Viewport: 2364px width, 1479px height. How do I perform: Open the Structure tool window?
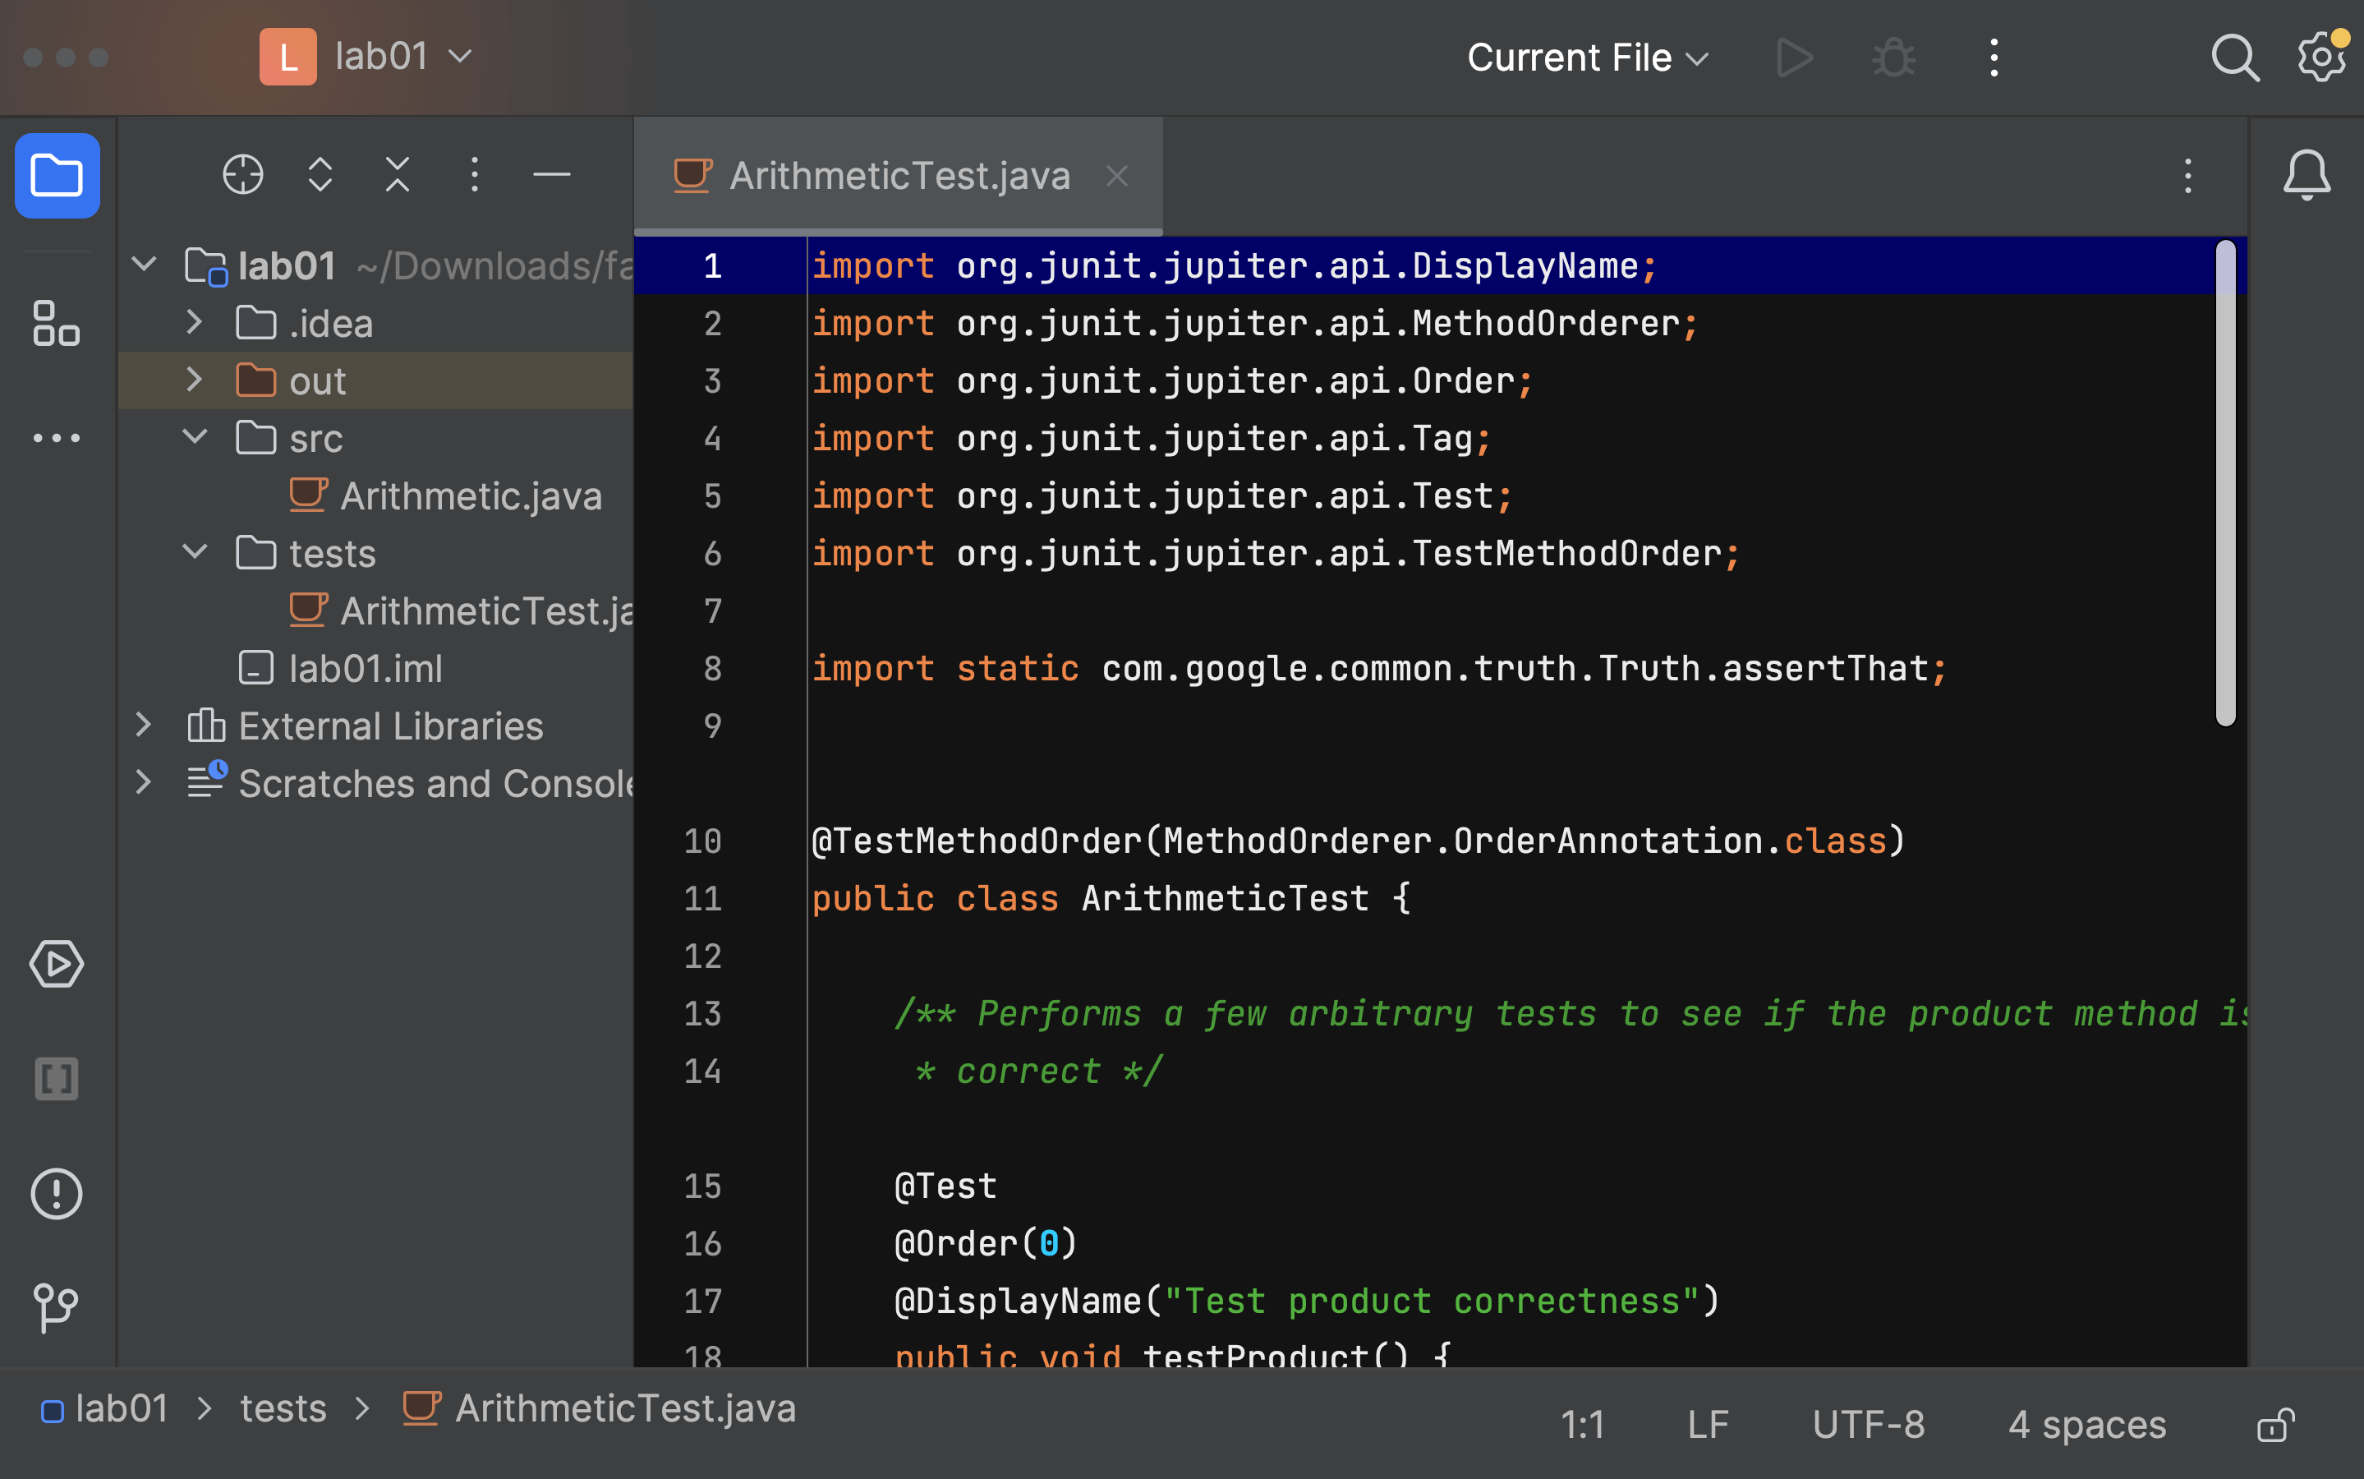(56, 324)
